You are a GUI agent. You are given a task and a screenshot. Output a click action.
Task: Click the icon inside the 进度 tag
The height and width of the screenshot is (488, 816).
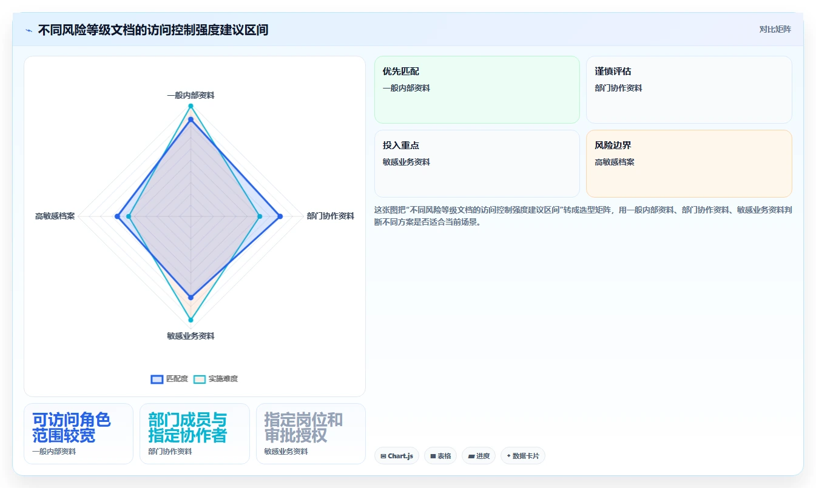point(471,456)
